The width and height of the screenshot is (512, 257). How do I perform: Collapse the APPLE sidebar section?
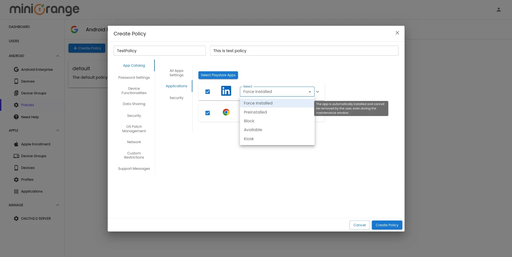(58, 130)
